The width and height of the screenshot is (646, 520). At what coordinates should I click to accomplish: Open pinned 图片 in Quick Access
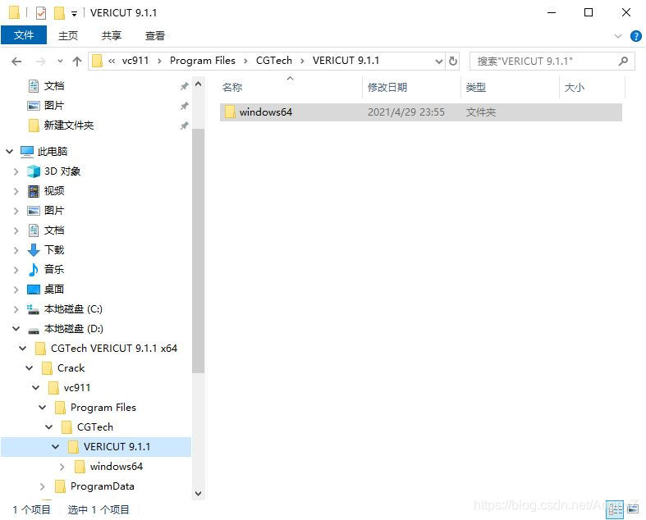pyautogui.click(x=54, y=106)
